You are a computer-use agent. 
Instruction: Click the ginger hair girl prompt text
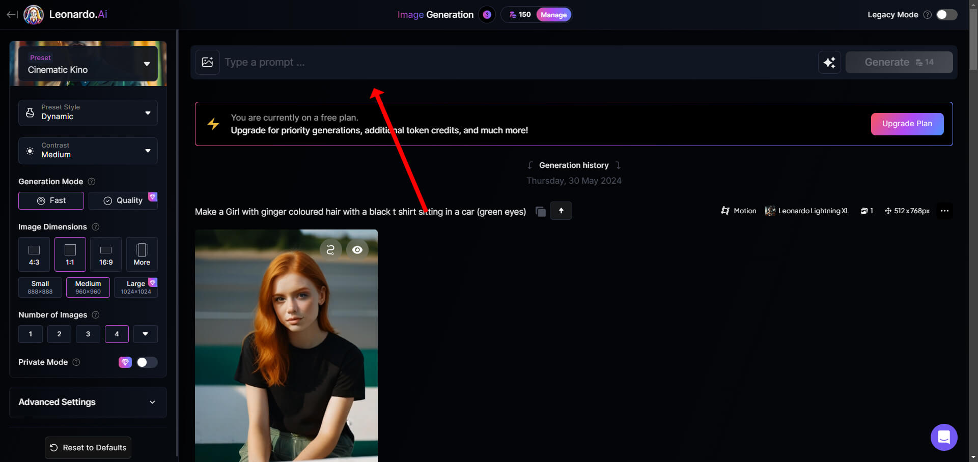click(360, 212)
